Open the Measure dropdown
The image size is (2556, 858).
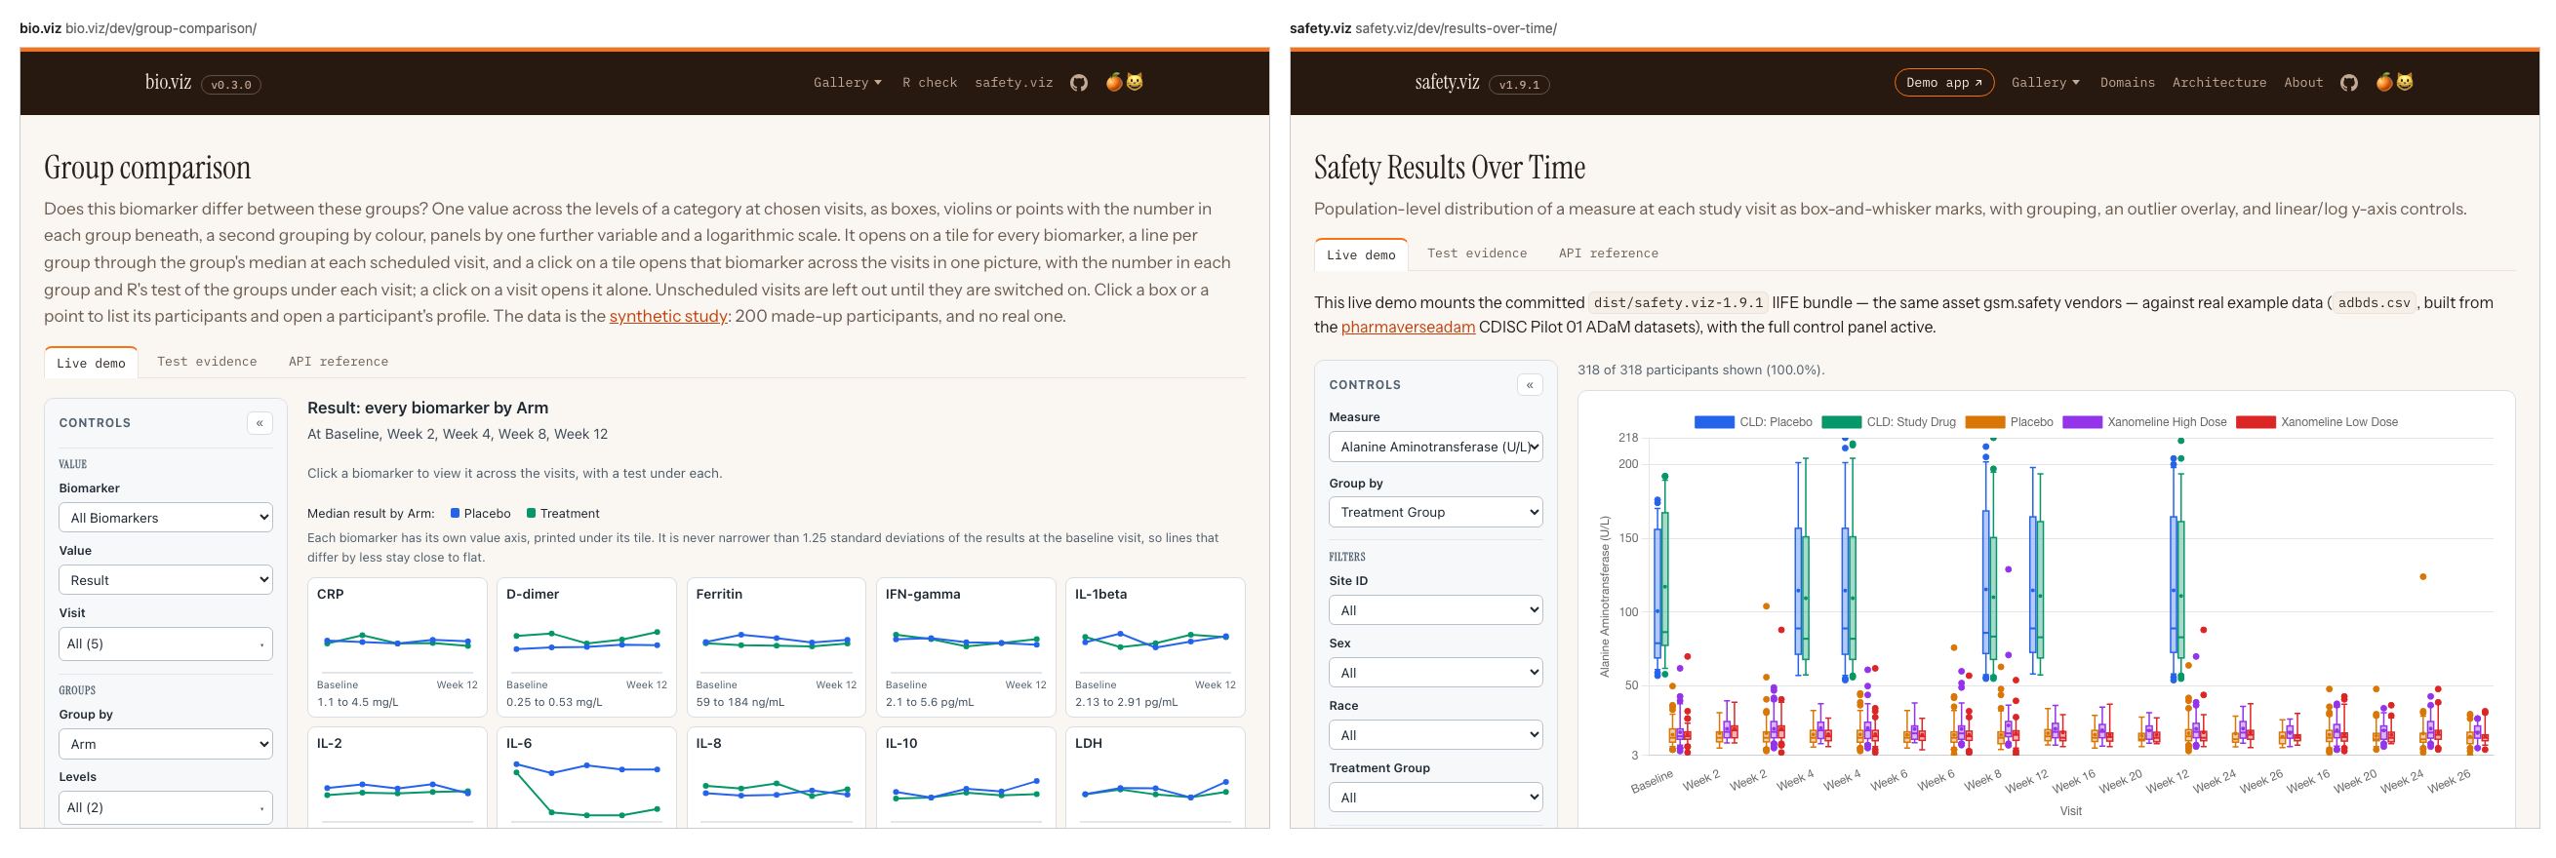1436,447
